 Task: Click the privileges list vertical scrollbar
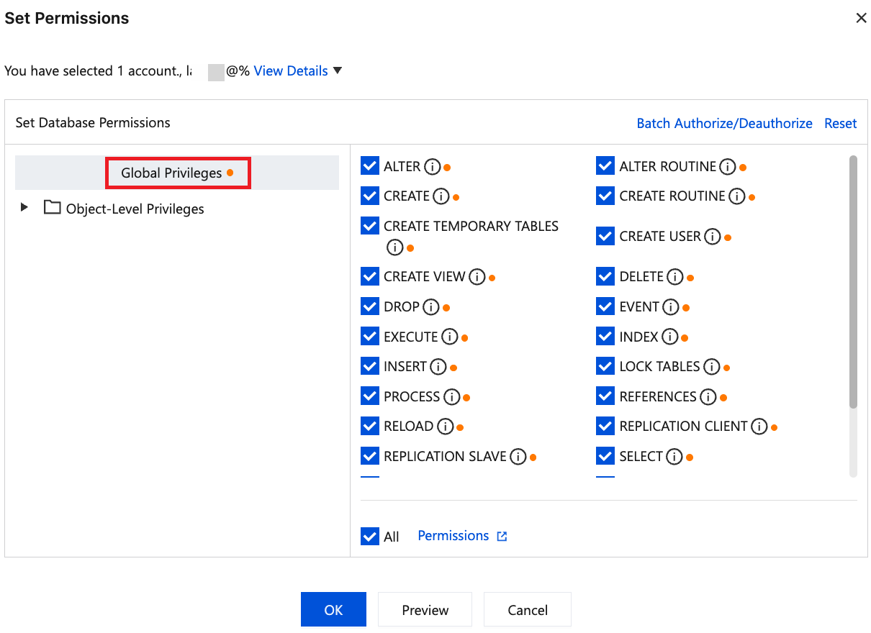[854, 282]
